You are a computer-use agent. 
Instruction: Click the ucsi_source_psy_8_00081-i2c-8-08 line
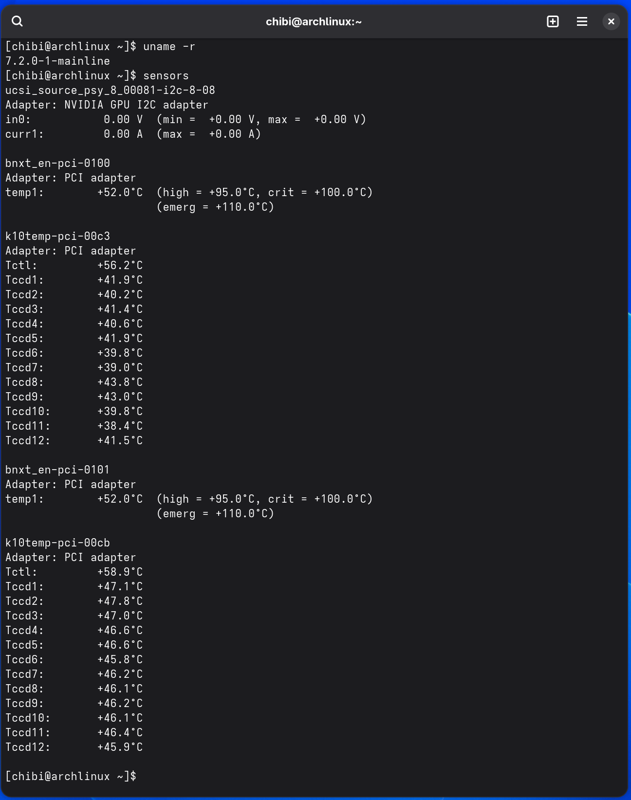tap(110, 91)
